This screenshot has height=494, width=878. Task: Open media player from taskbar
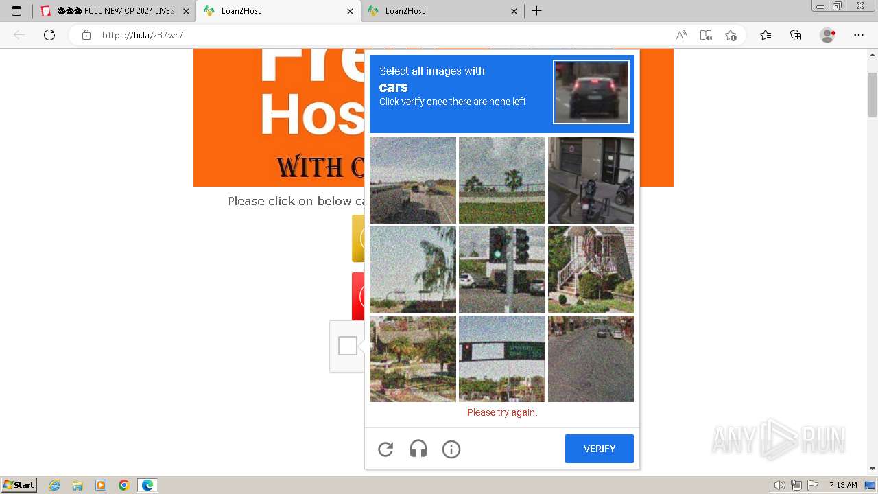coord(101,485)
